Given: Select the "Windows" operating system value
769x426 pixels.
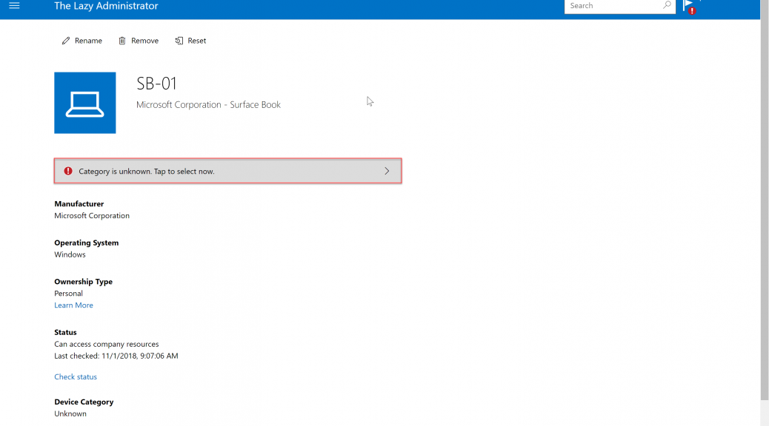Looking at the screenshot, I should [x=70, y=254].
